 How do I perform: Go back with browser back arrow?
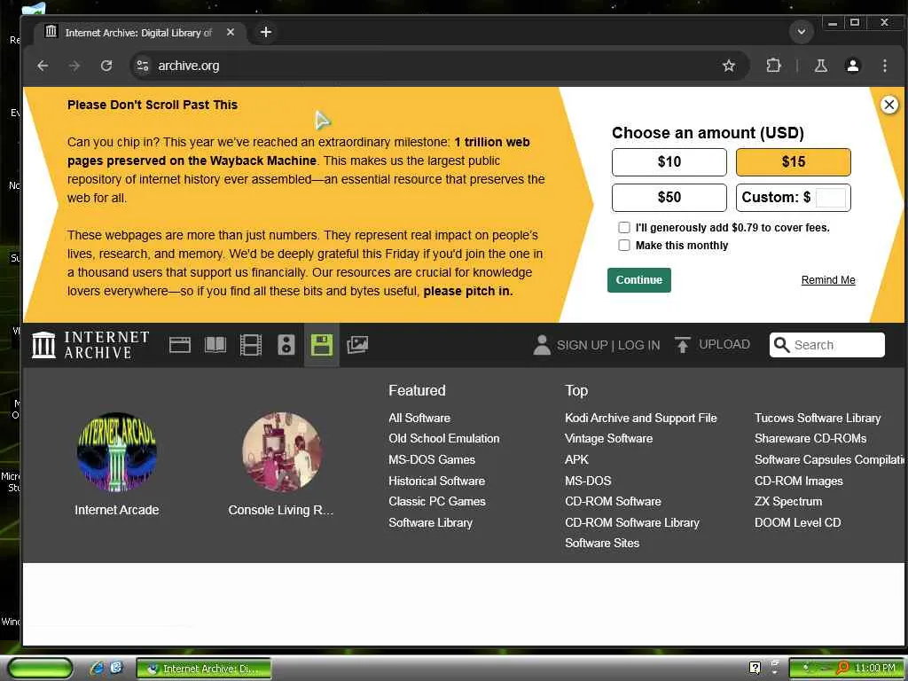[x=43, y=66]
